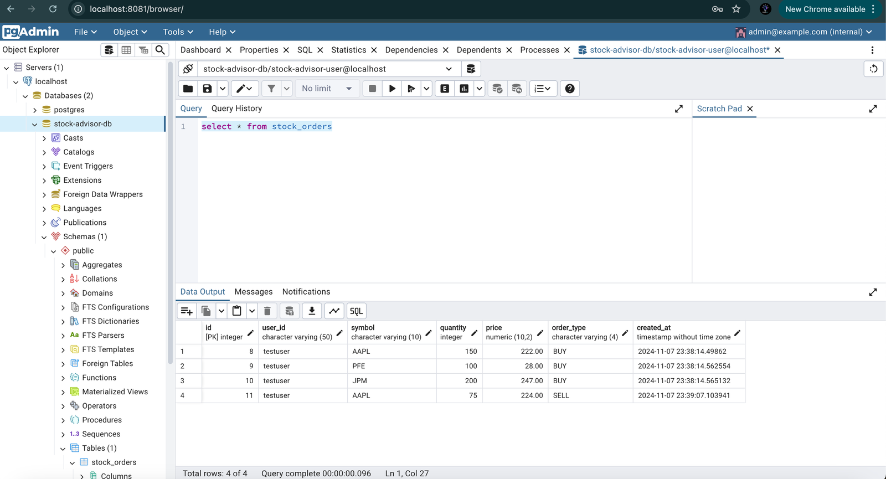Click the Download results icon
The width and height of the screenshot is (886, 479).
point(312,311)
